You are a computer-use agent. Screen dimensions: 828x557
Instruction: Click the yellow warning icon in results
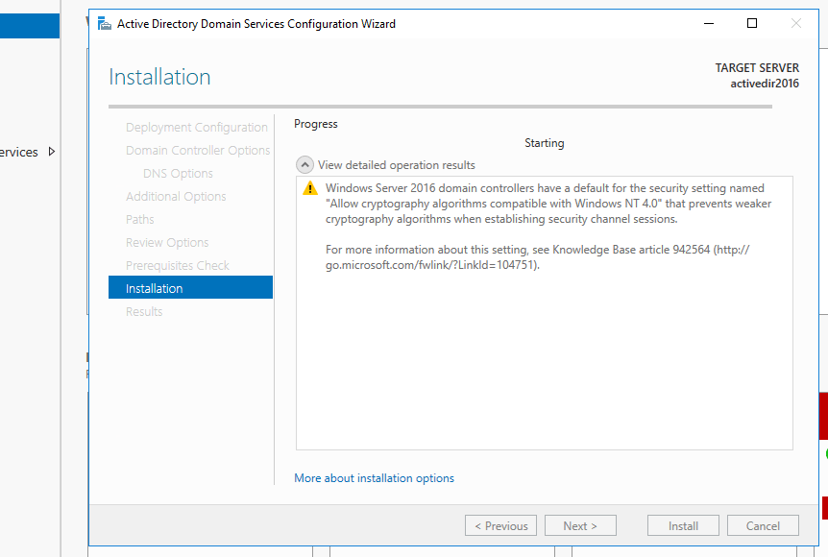click(x=309, y=188)
